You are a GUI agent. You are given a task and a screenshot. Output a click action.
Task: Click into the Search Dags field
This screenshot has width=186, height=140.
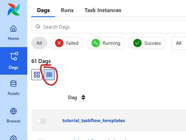click(x=108, y=26)
